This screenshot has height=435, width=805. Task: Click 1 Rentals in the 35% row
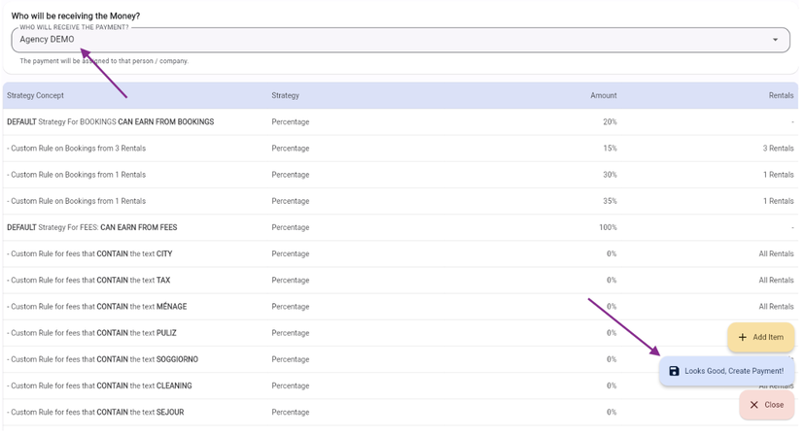click(779, 201)
